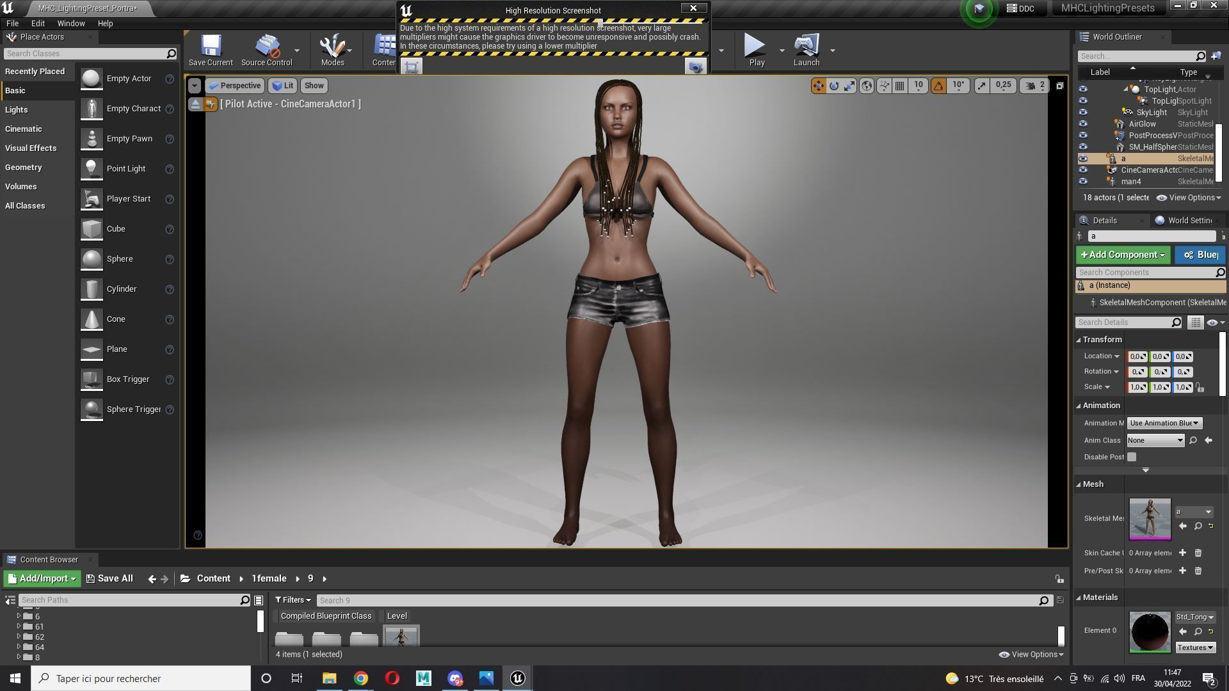Image resolution: width=1229 pixels, height=691 pixels.
Task: Toggle grid snapping icon in viewport
Action: click(899, 86)
